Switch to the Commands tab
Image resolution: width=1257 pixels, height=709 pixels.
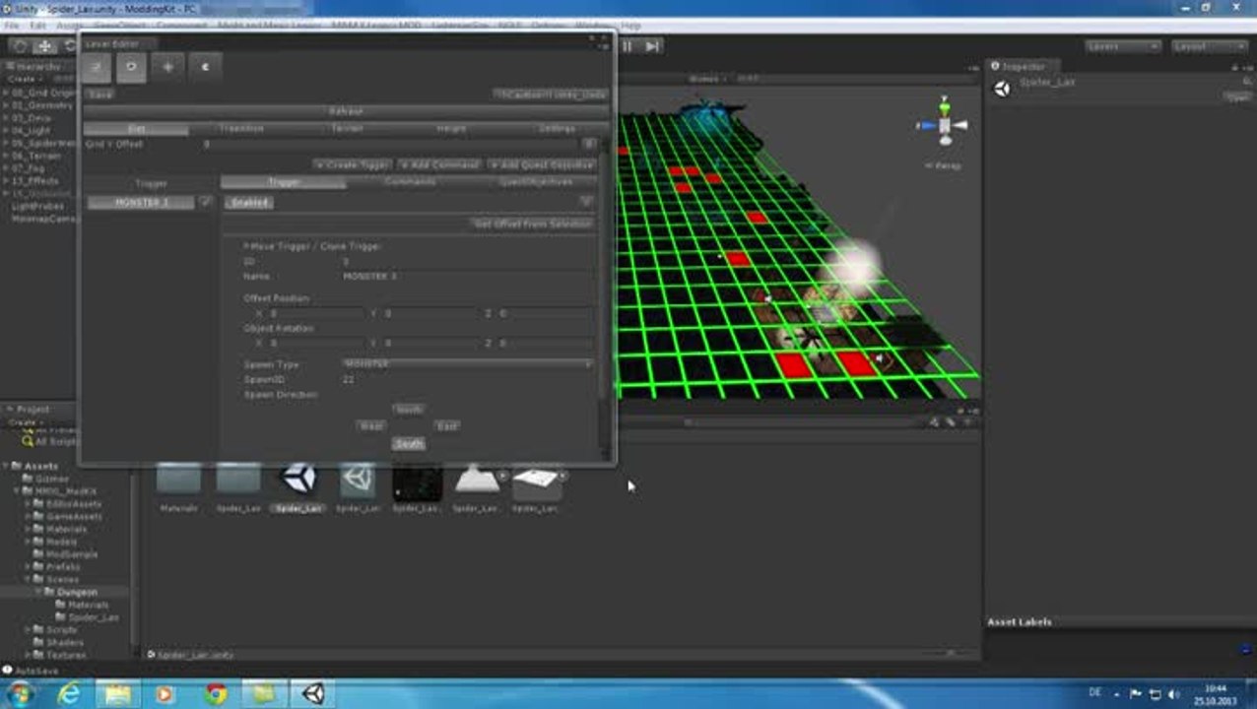[410, 182]
